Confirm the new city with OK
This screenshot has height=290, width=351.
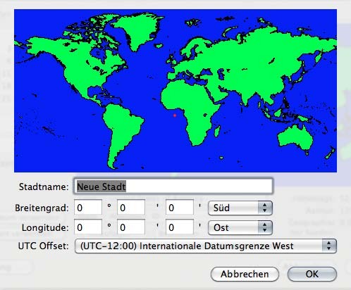[312, 274]
